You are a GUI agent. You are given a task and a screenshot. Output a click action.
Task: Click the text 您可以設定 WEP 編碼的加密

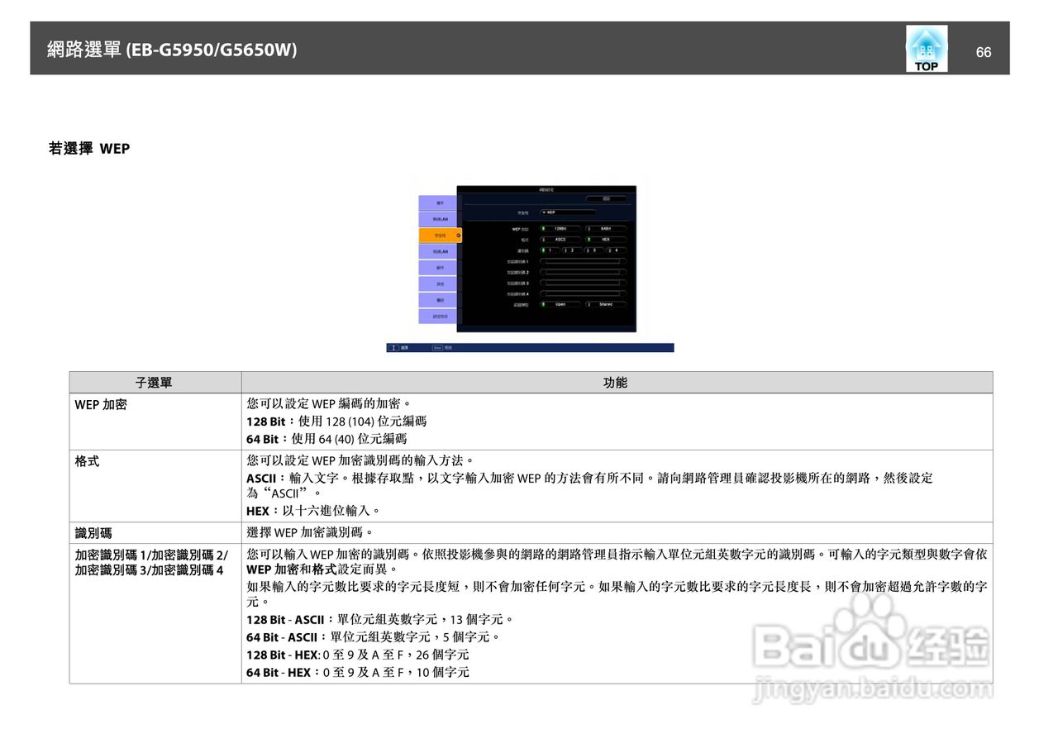pyautogui.click(x=329, y=404)
